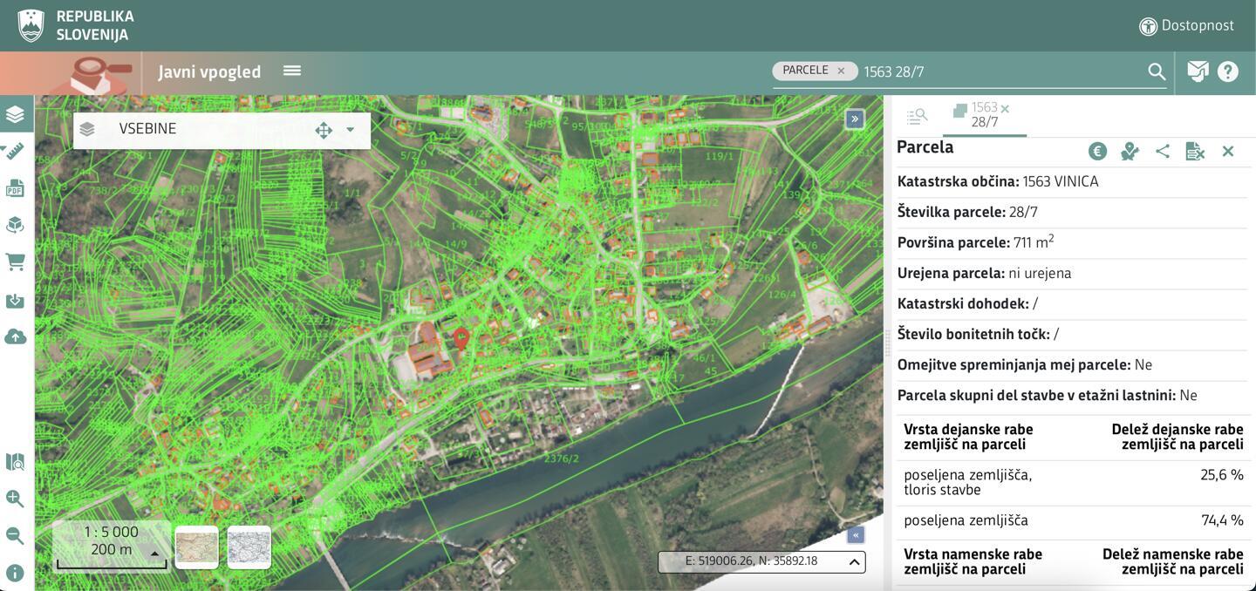Image resolution: width=1256 pixels, height=591 pixels.
Task: Open the measurement ruler tool
Action: [x=15, y=152]
